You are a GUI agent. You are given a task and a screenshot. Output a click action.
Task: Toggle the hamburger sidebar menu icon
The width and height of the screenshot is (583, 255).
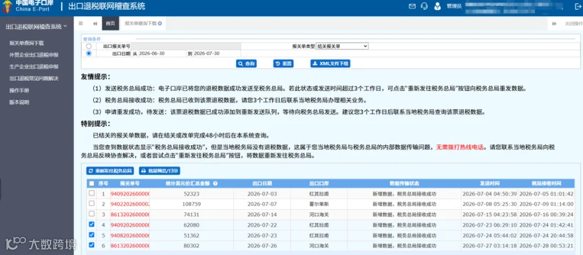point(81,23)
